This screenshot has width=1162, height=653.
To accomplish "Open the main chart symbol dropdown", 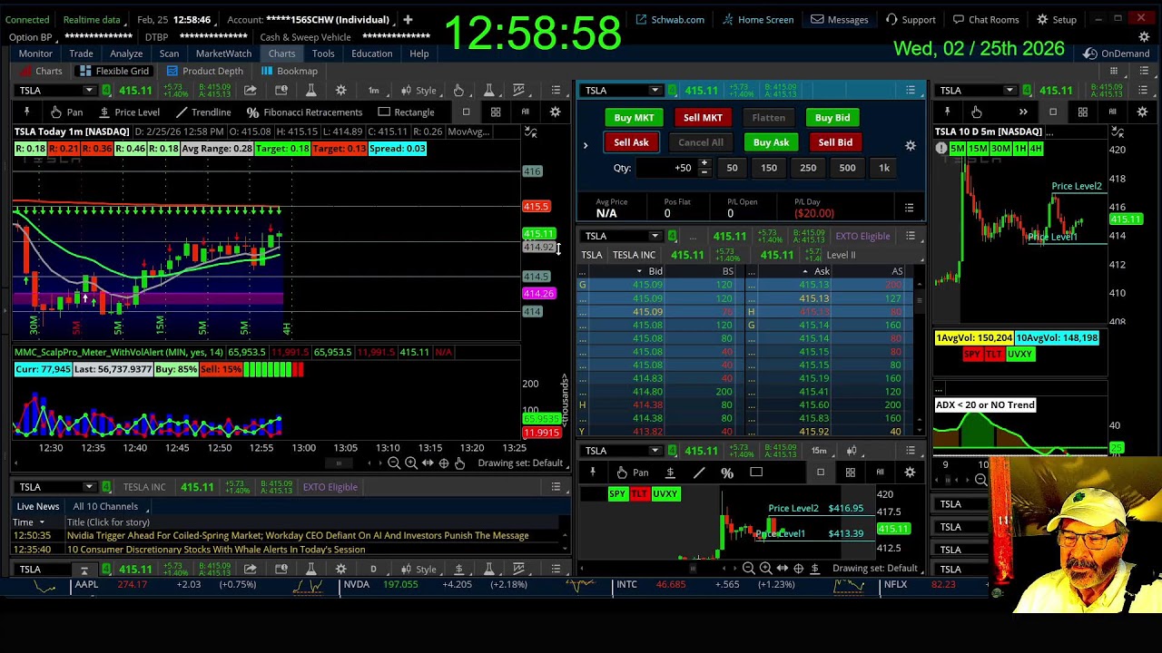I will click(x=89, y=91).
